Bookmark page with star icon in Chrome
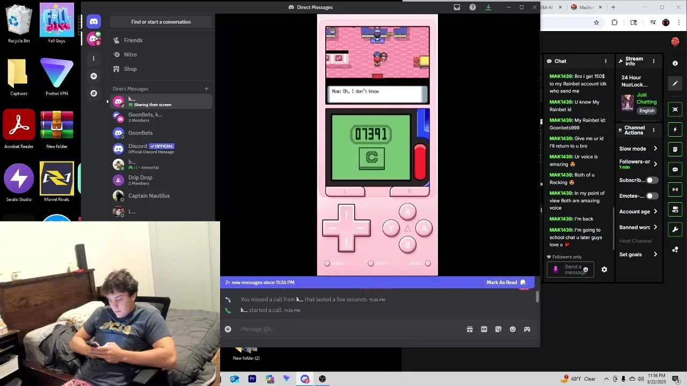 pos(596,23)
